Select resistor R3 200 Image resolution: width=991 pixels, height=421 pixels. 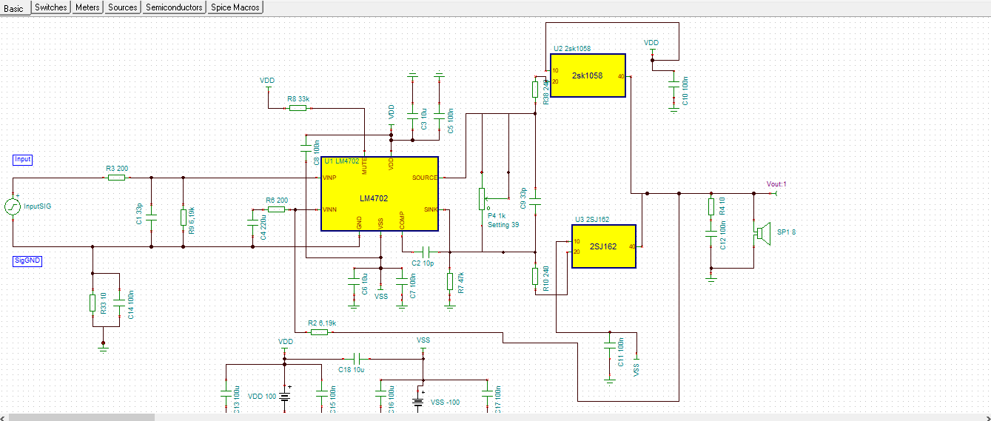116,178
